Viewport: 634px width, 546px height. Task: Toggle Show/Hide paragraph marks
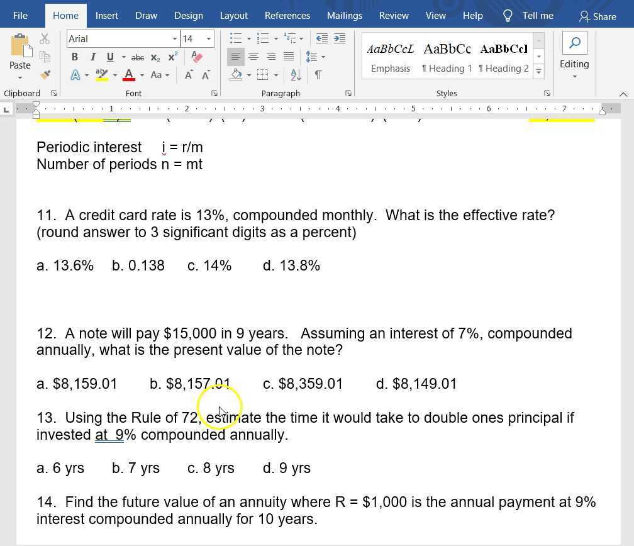click(318, 75)
